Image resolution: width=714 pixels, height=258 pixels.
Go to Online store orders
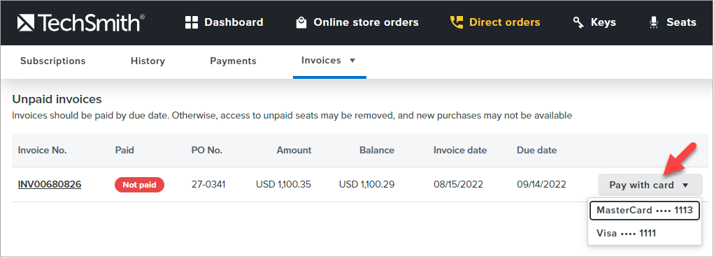point(357,22)
